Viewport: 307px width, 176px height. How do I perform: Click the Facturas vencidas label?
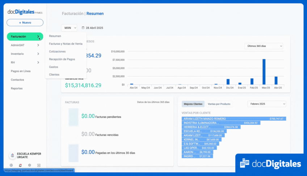[107, 135]
